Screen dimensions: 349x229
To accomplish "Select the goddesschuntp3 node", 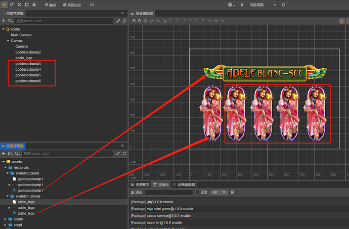I will click(x=28, y=64).
